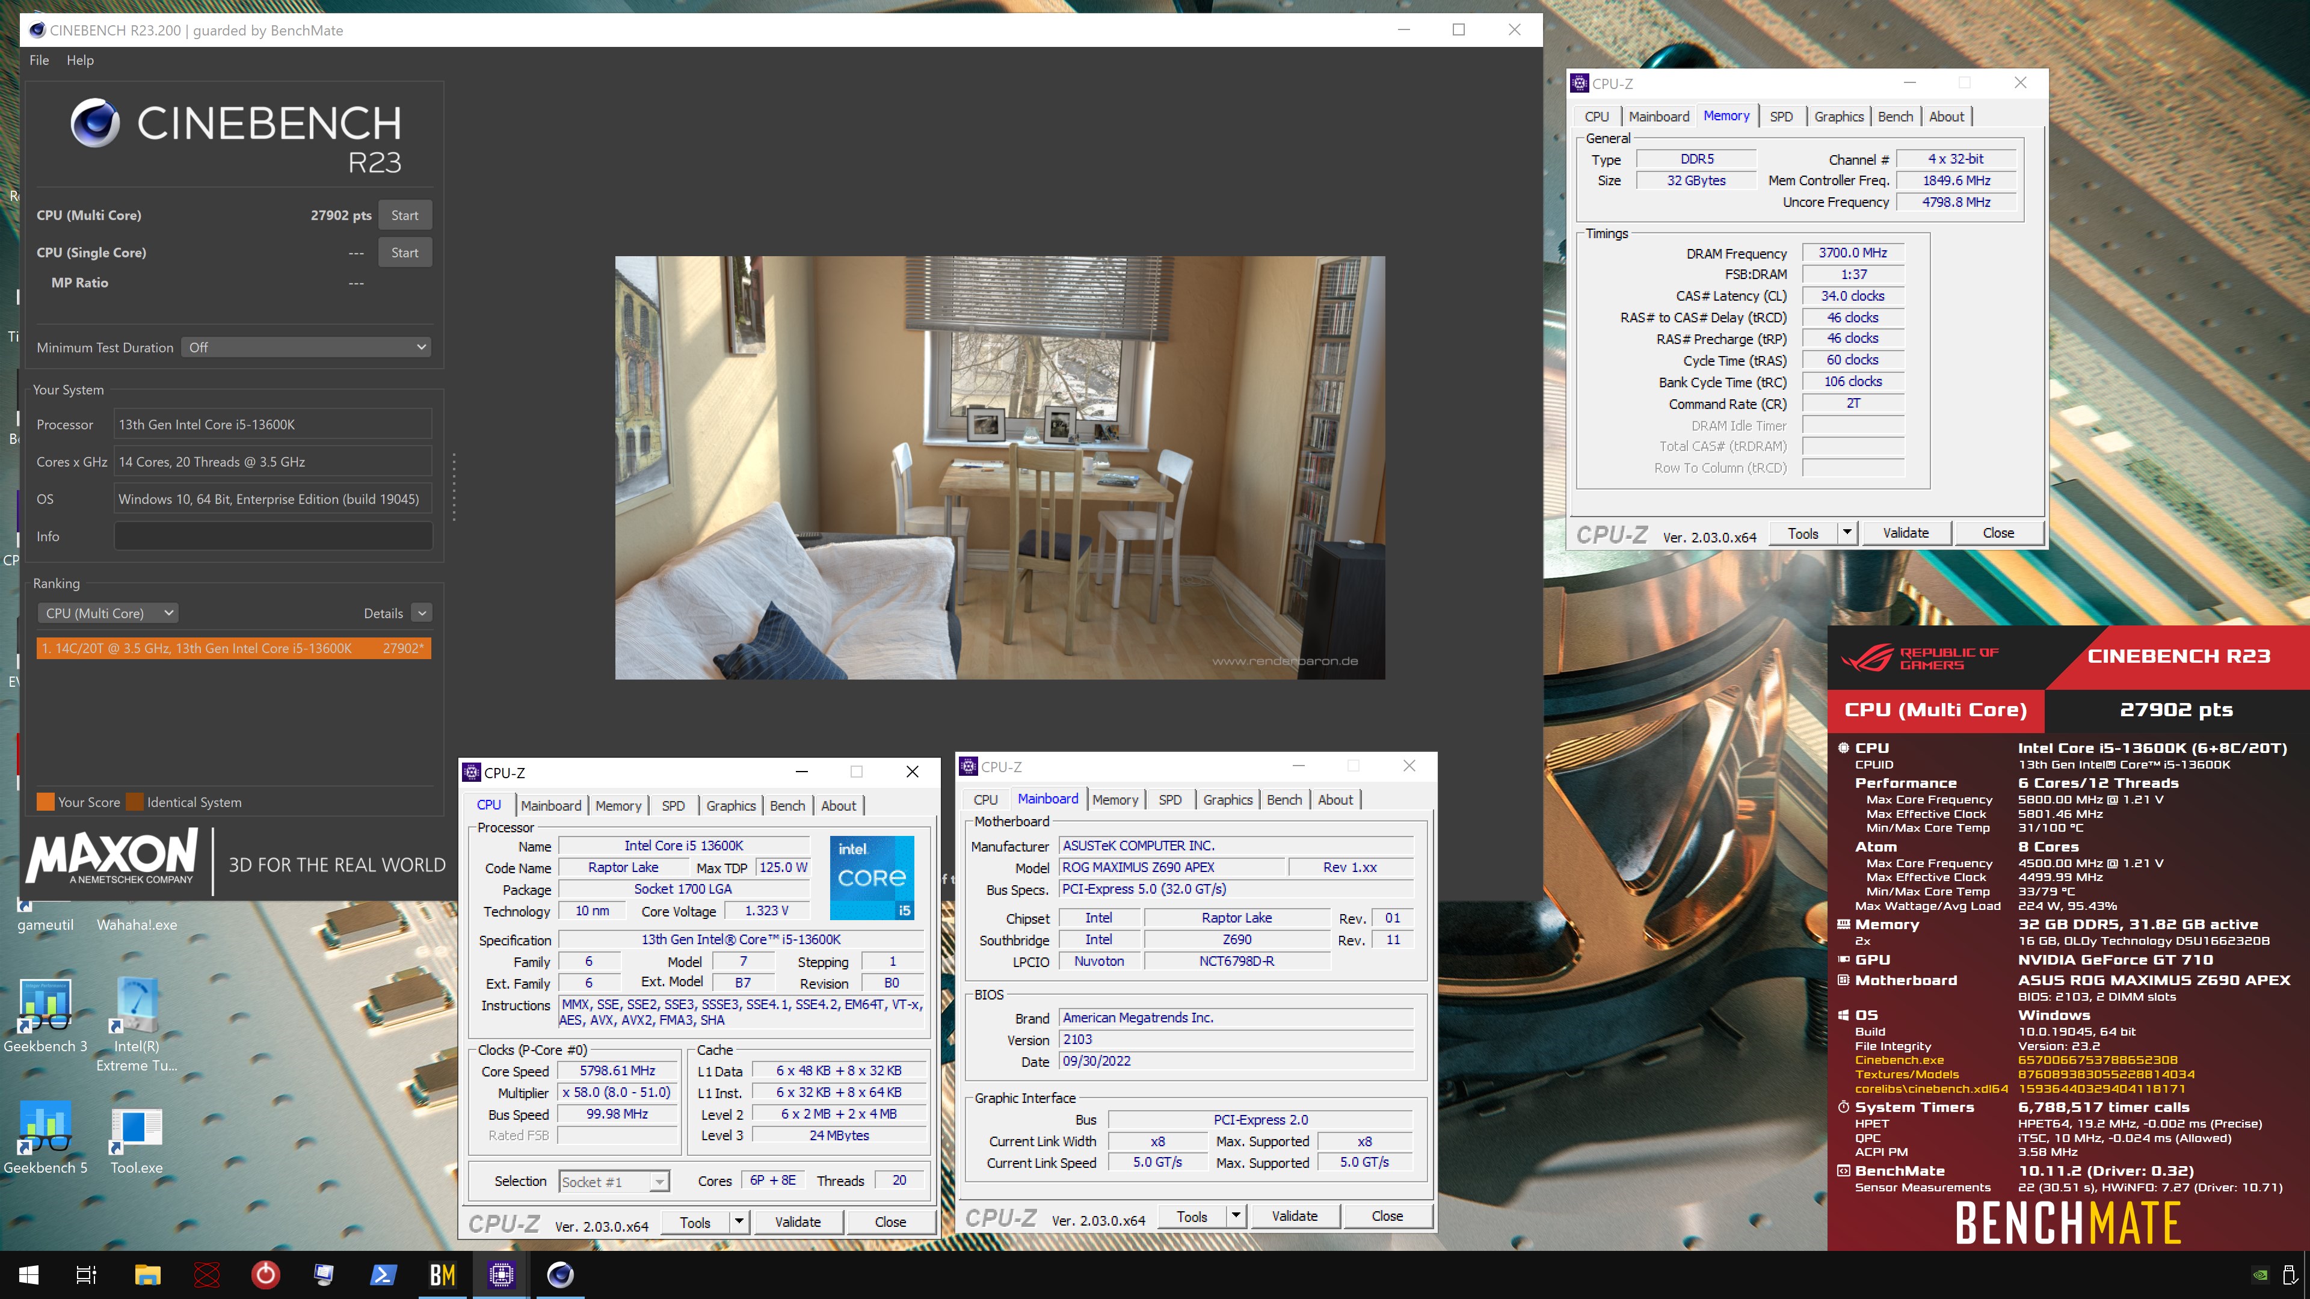Expand Tools arrow in CPU-Z CPU window
This screenshot has height=1299, width=2310.
[x=739, y=1222]
